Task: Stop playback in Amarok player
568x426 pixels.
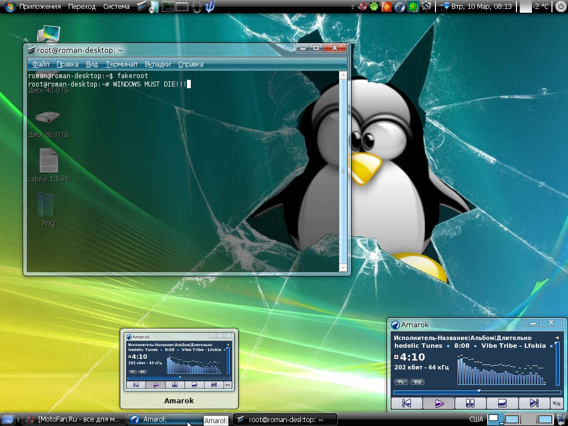Action: tap(502, 403)
